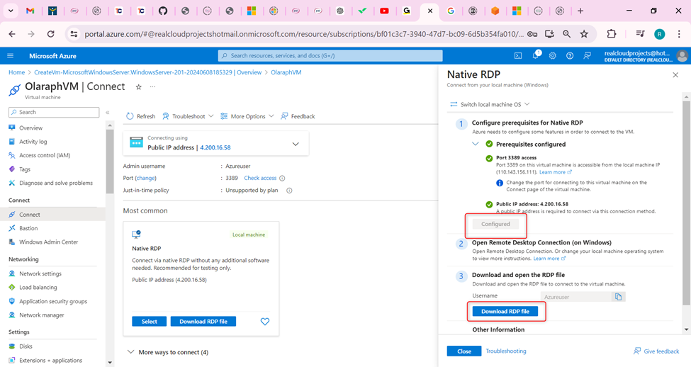Collapse Prerequisites configured section
Image resolution: width=691 pixels, height=367 pixels.
tap(476, 144)
